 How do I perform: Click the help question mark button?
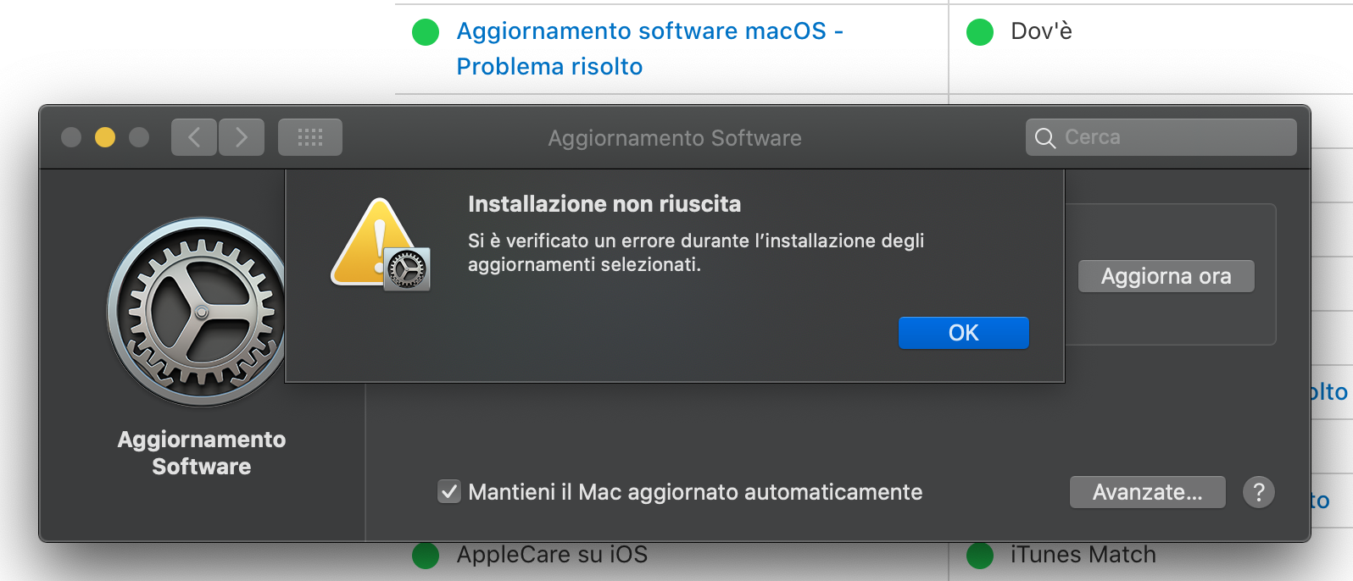pos(1259,492)
